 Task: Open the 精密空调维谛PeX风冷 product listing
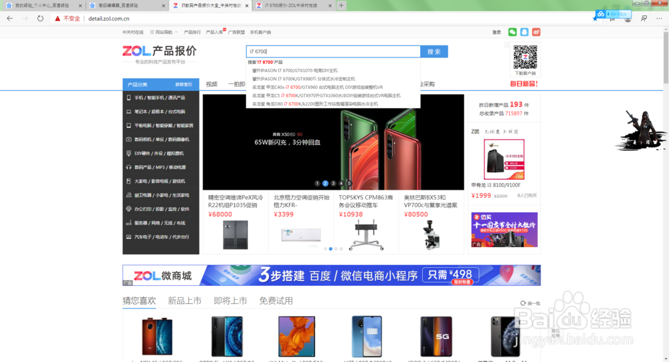pyautogui.click(x=235, y=222)
